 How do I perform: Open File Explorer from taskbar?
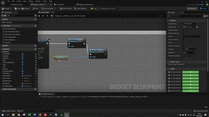click(x=13, y=115)
